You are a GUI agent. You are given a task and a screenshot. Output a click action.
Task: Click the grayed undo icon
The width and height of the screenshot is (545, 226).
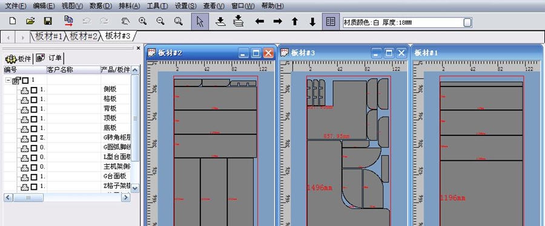[87, 21]
